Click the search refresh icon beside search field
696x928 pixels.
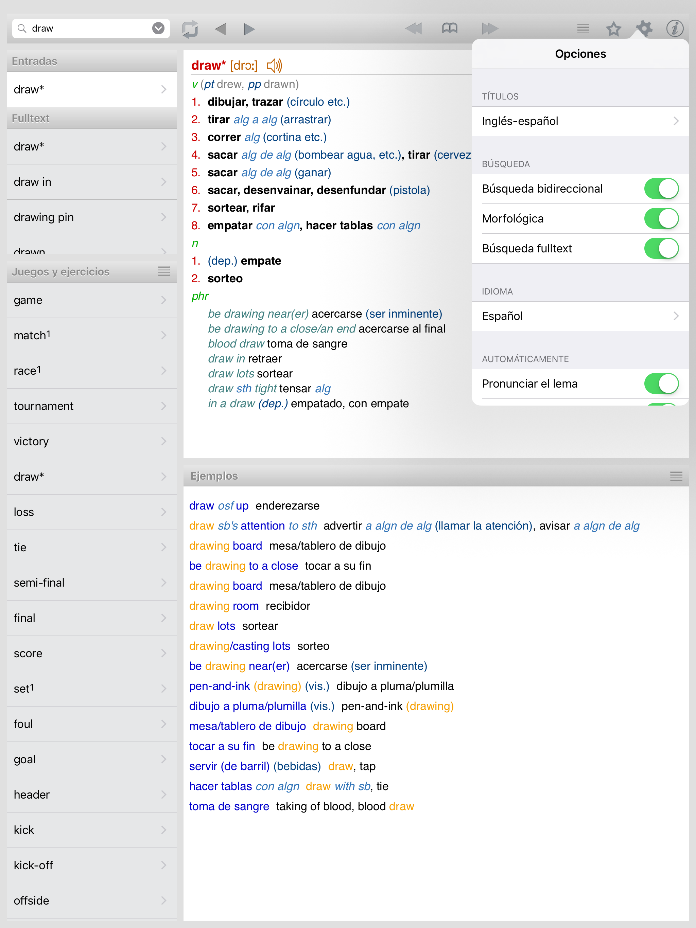pyautogui.click(x=190, y=29)
